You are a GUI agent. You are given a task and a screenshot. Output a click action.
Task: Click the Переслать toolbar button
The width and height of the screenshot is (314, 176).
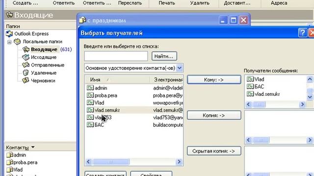[130, 3]
